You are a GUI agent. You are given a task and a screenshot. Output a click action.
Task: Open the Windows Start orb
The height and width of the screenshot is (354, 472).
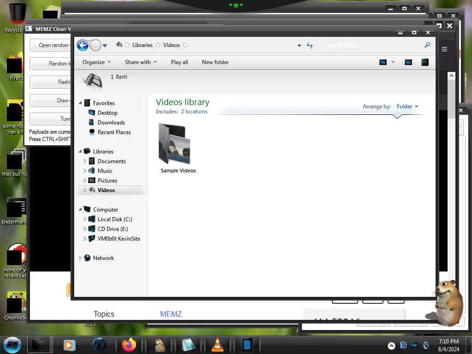point(12,345)
